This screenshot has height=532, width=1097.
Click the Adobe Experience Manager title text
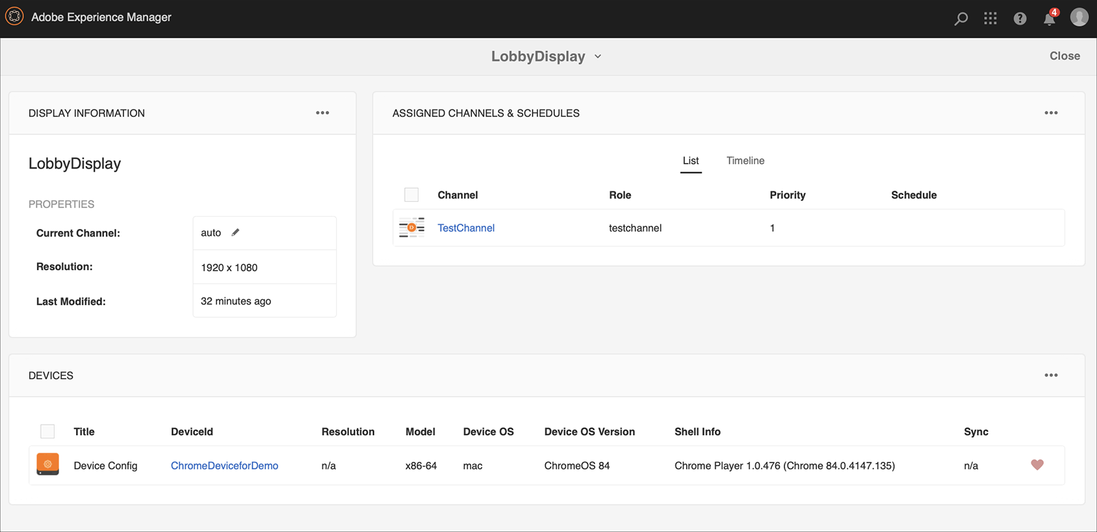[101, 18]
